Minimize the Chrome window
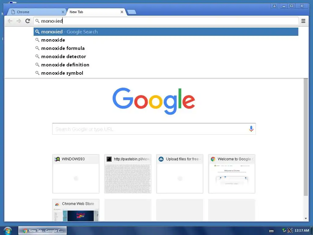313x235 pixels. (x=284, y=6)
